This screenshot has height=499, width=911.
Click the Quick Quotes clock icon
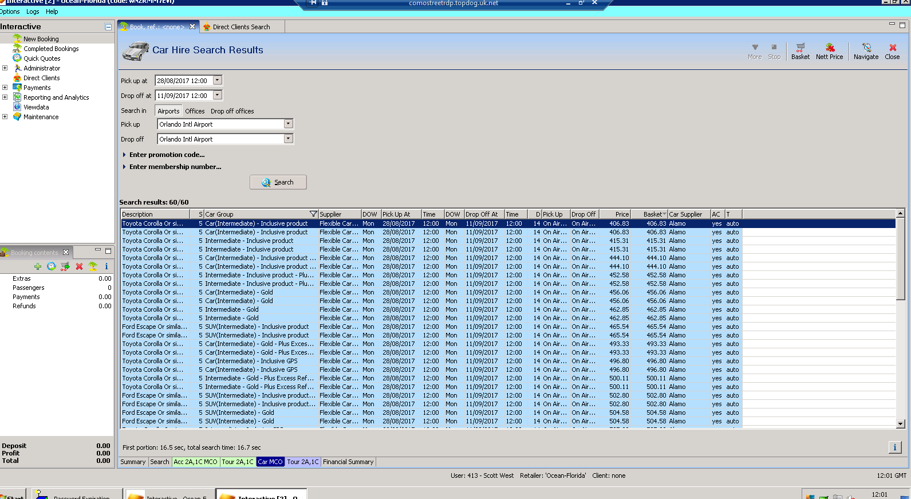pyautogui.click(x=17, y=58)
